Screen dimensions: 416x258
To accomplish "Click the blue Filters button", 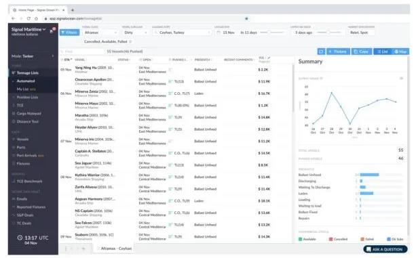I will point(69,33).
